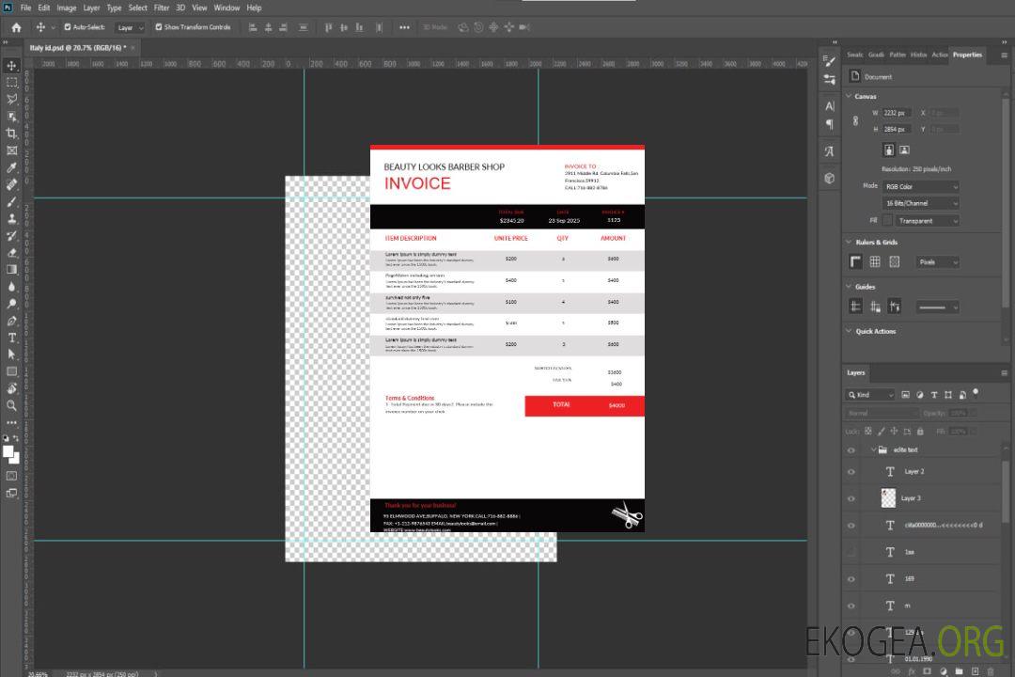This screenshot has width=1015, height=677.
Task: Open the Filter menu
Action: [162, 8]
